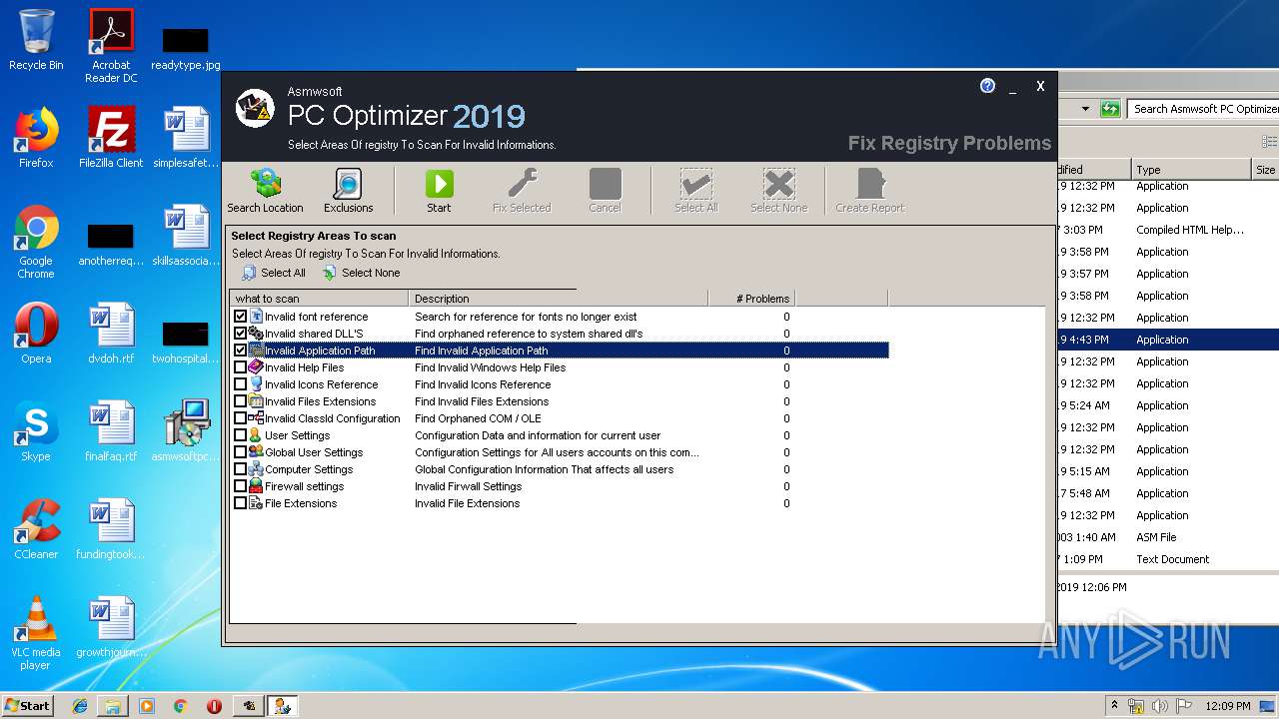Viewport: 1279px width, 719px height.
Task: Open Opera desktop icon
Action: point(36,334)
